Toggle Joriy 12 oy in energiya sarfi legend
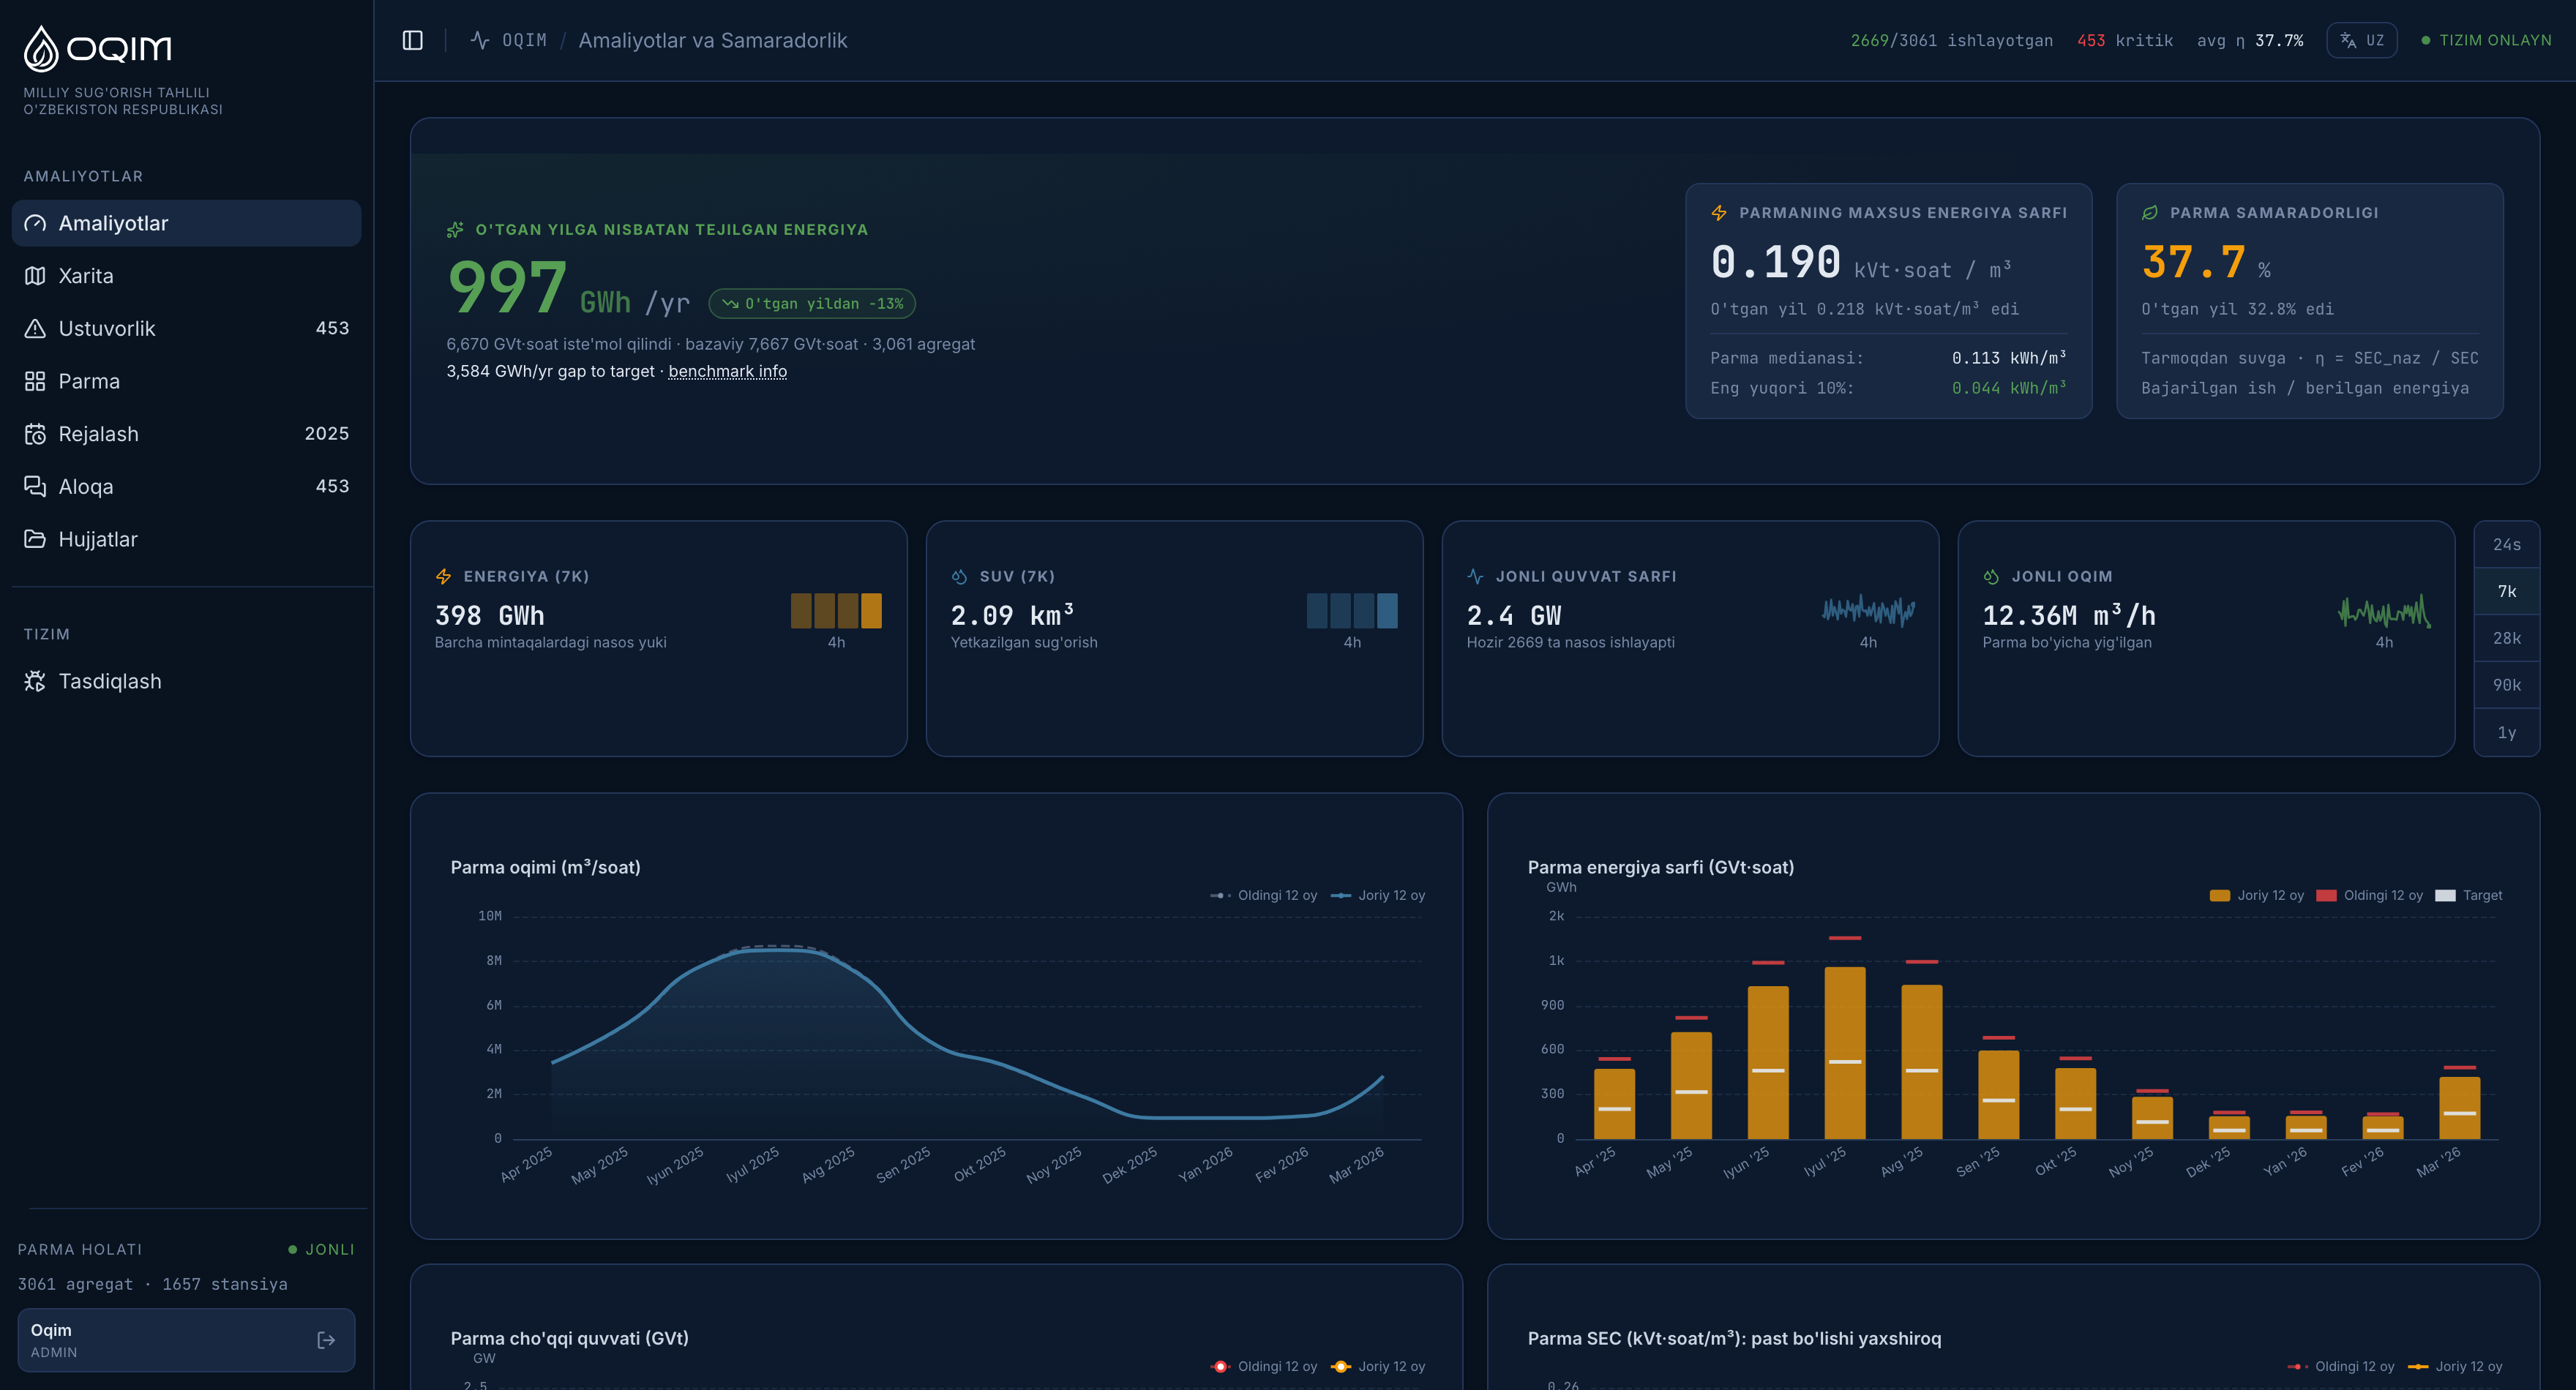2576x1390 pixels. [2256, 895]
